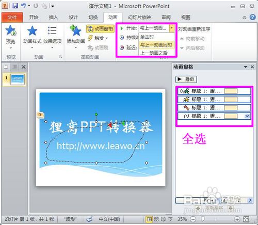Switch to Normal view icon
258x225 pixels.
tap(149, 219)
